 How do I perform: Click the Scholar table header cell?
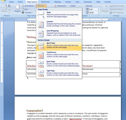click(31, 66)
